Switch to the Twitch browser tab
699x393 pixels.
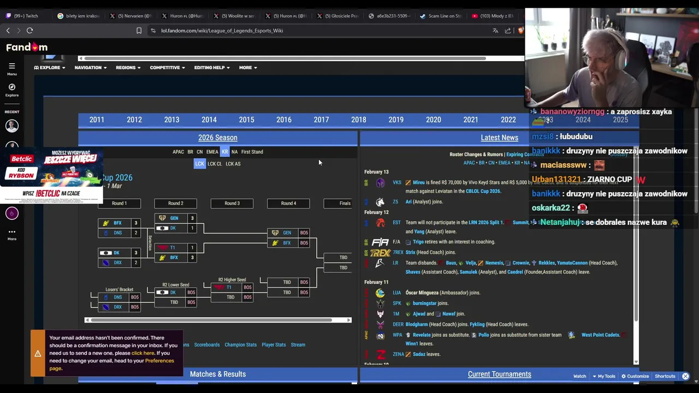coord(25,16)
